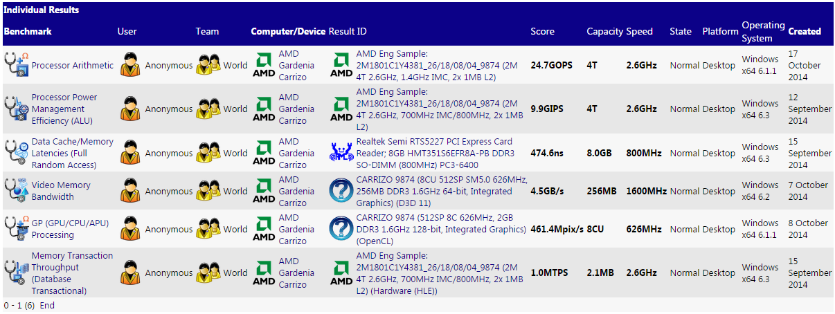The height and width of the screenshot is (314, 835).
Task: Click the Anonymous user avatar in Memory Transaction Throughput row
Action: [130, 273]
